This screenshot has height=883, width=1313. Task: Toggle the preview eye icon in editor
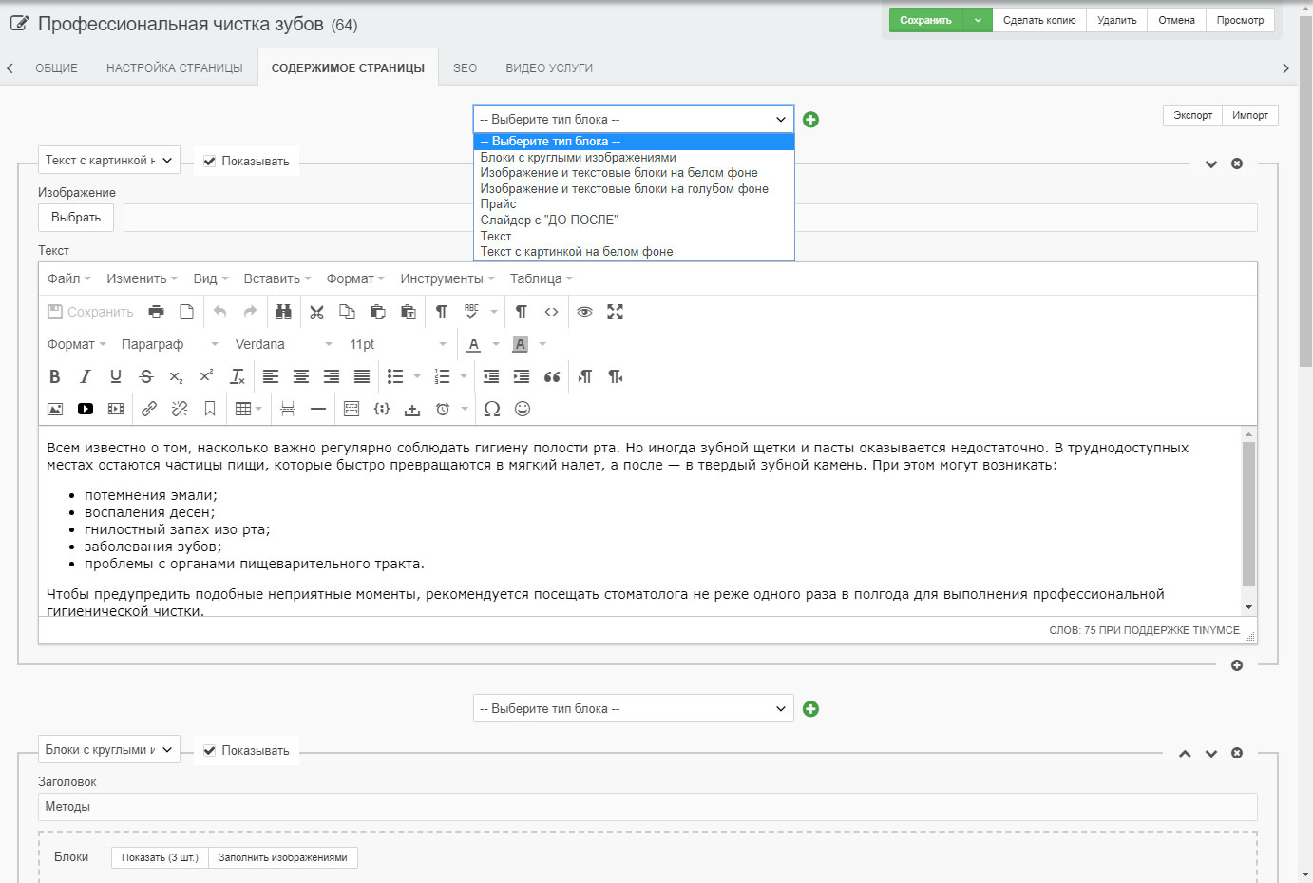click(584, 312)
